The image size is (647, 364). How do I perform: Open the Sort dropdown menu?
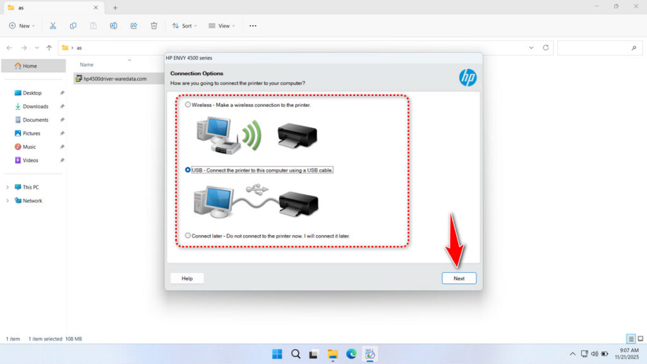(184, 25)
